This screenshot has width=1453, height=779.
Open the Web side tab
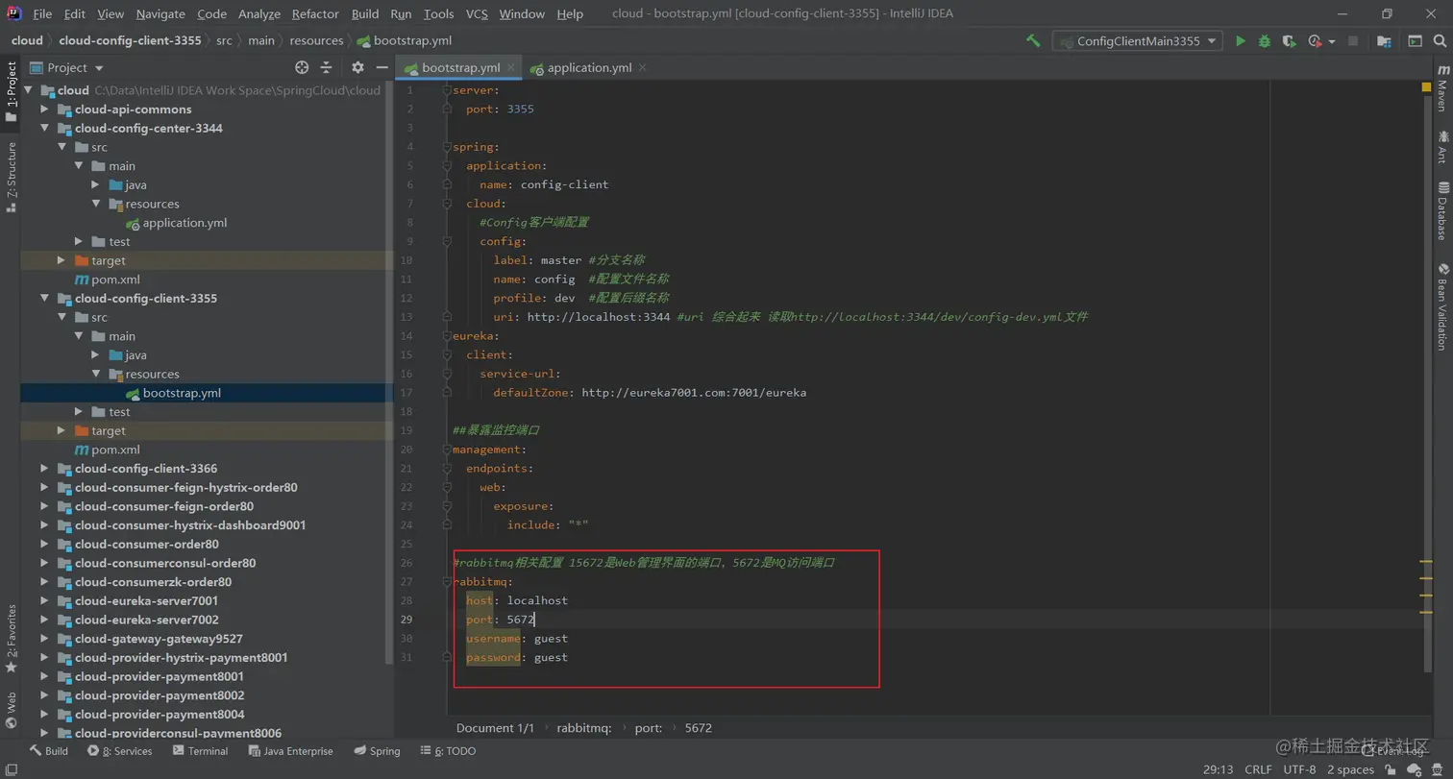[x=11, y=712]
